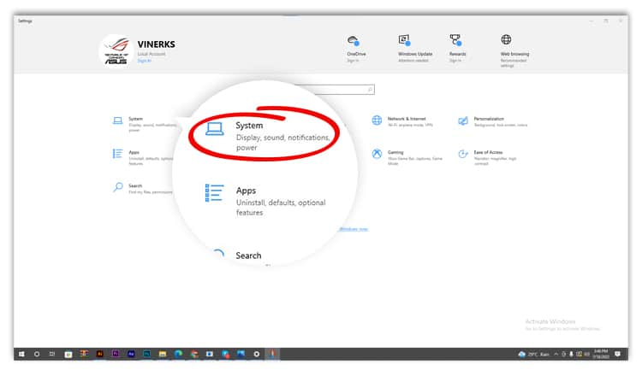
Task: Click the Sign in link under Local Account
Action: point(144,61)
